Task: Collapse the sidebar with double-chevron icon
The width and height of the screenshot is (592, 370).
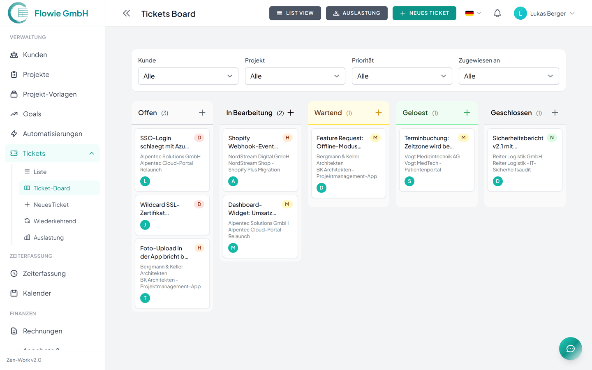Action: pos(126,13)
